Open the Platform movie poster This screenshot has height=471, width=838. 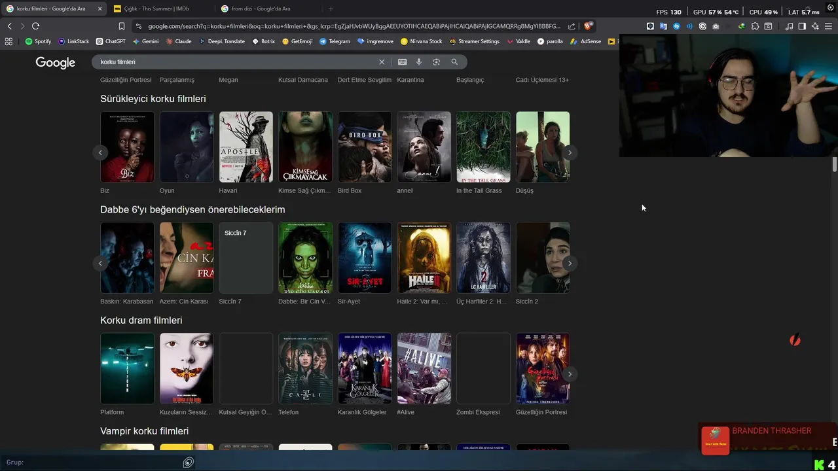coord(127,368)
